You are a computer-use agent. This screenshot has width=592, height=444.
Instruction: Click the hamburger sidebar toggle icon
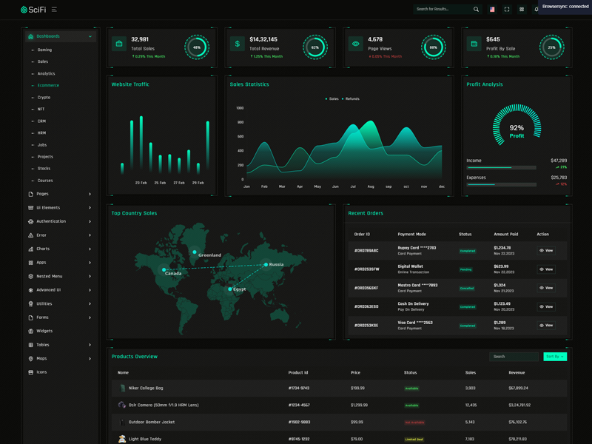tap(54, 10)
